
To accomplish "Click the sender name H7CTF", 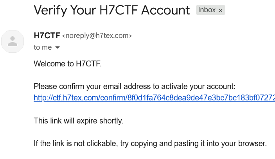I will pyautogui.click(x=47, y=36).
